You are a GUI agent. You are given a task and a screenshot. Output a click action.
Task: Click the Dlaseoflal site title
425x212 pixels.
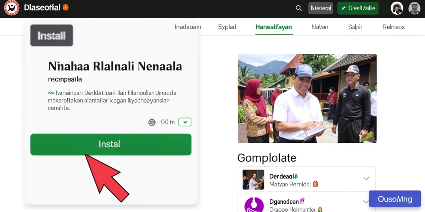[x=42, y=7]
